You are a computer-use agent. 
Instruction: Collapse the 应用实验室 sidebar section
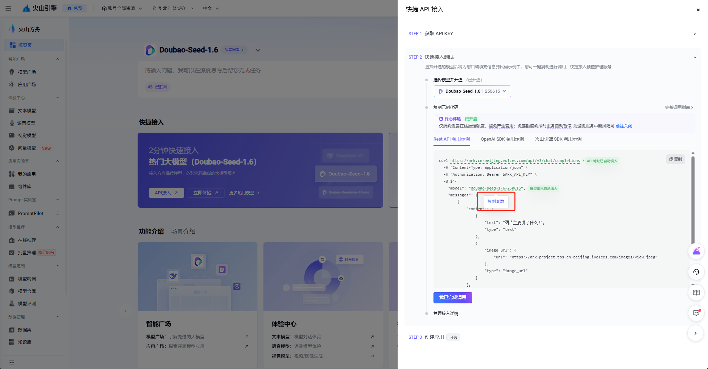tap(58, 161)
